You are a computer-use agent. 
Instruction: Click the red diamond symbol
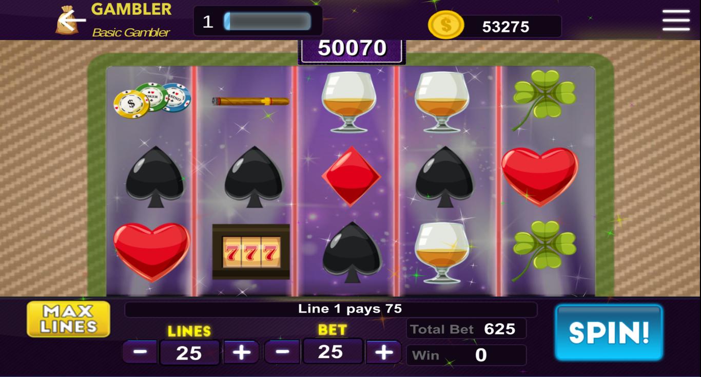[x=352, y=176]
